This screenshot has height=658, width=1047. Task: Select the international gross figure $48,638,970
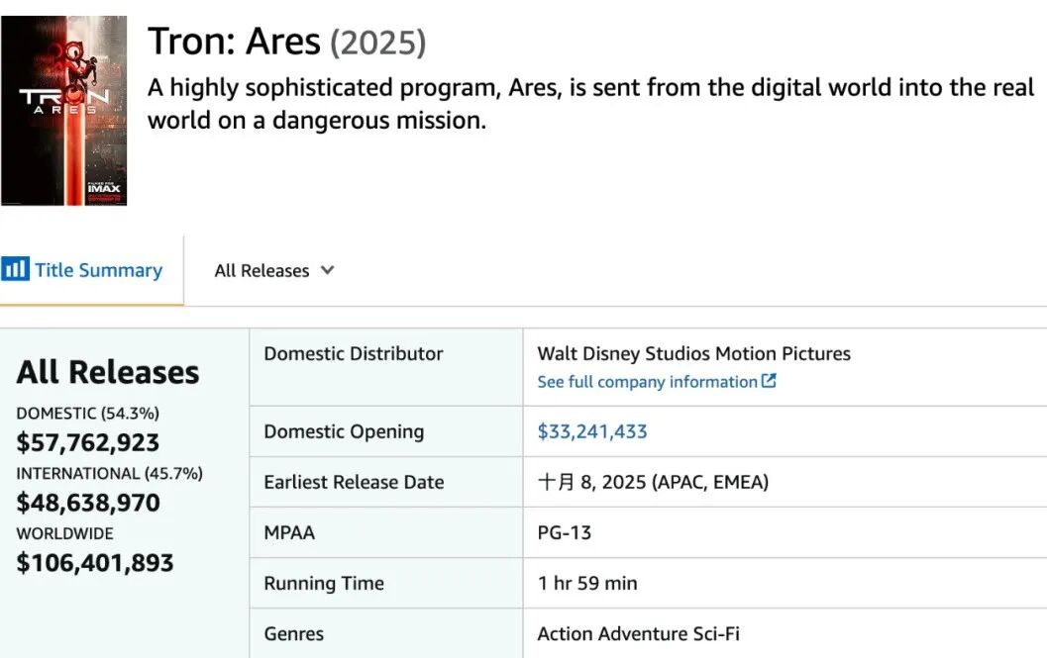coord(88,503)
